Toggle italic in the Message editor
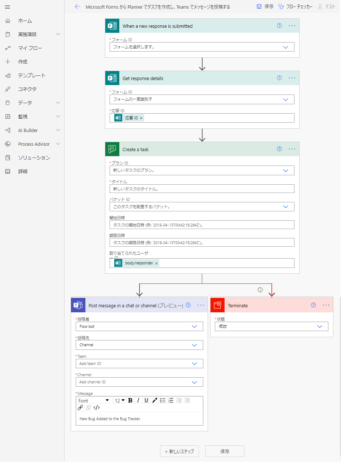The height and width of the screenshot is (462, 341). click(138, 400)
